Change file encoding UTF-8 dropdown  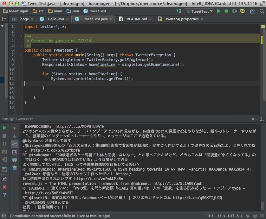point(235,216)
